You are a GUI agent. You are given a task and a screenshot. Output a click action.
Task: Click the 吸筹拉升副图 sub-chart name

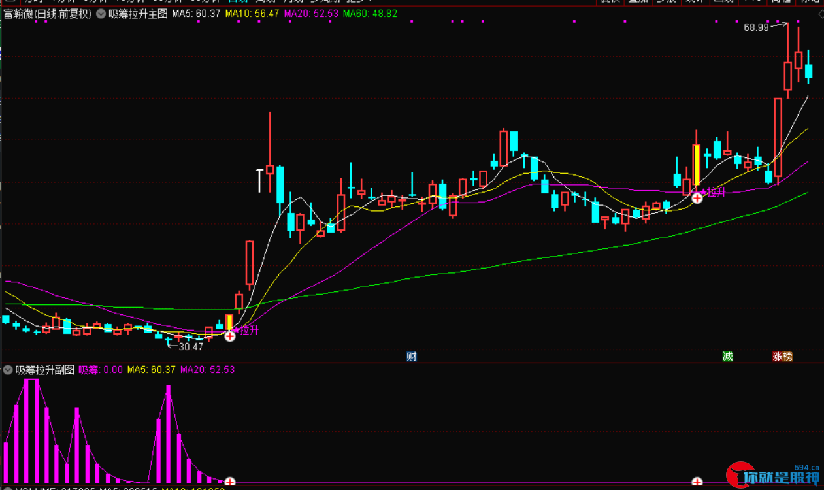[x=45, y=369]
